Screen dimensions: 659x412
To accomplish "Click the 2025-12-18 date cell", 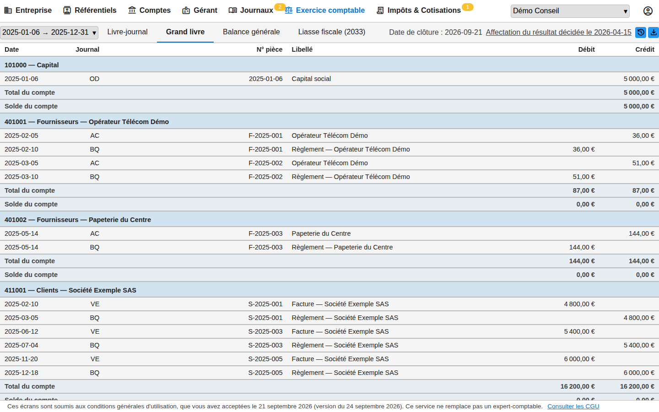I will click(x=22, y=373).
